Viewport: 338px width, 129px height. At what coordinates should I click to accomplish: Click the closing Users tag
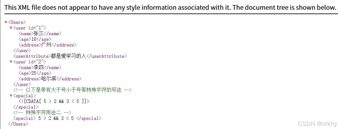click(18, 124)
